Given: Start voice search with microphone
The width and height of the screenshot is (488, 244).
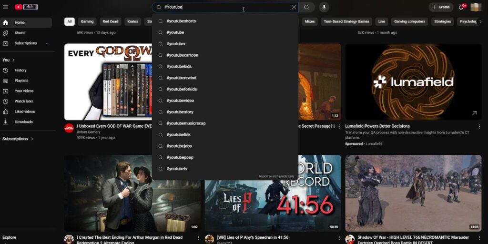Looking at the screenshot, I should [x=324, y=7].
